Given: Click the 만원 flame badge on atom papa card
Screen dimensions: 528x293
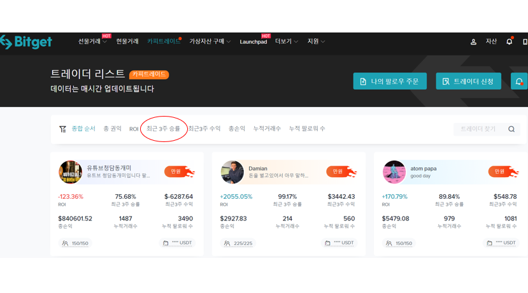Looking at the screenshot, I should tap(503, 172).
